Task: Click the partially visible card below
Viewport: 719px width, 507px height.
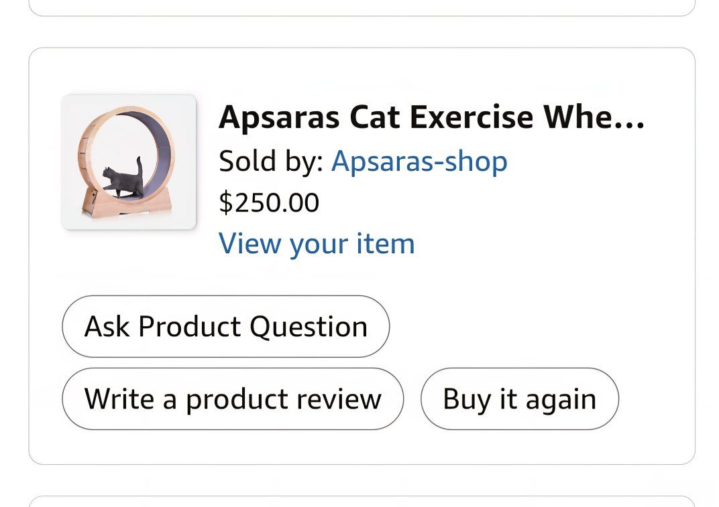Action: point(361,502)
